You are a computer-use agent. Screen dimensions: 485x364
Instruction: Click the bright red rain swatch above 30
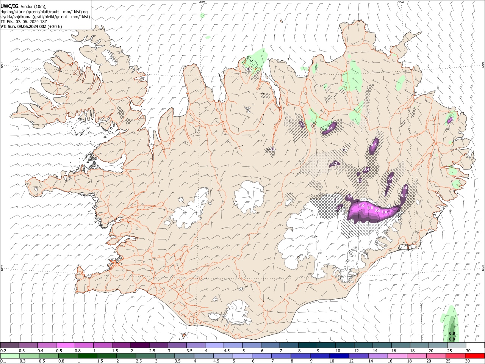pyautogui.click(x=475, y=356)
